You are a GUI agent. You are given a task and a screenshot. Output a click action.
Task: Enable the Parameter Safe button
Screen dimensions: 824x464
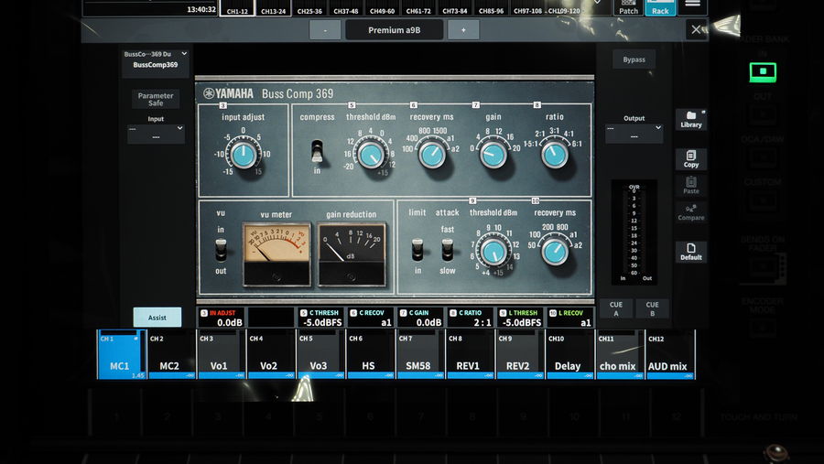(156, 99)
